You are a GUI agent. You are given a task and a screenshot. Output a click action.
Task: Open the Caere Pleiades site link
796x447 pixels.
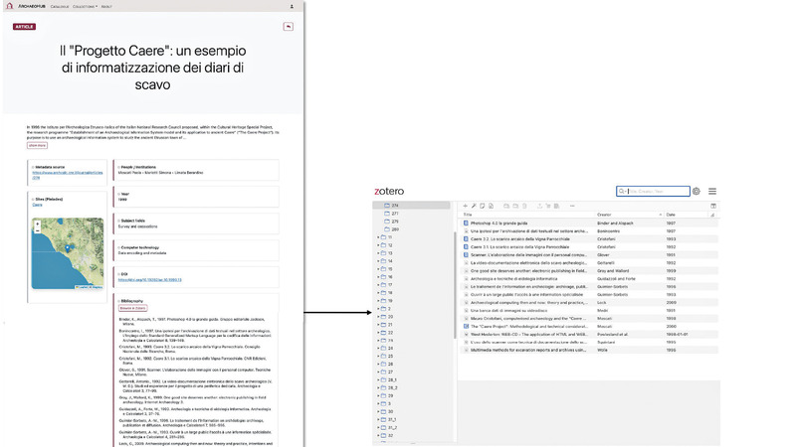37,205
